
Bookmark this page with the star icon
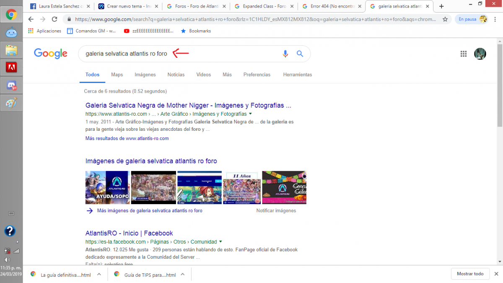coord(445,19)
